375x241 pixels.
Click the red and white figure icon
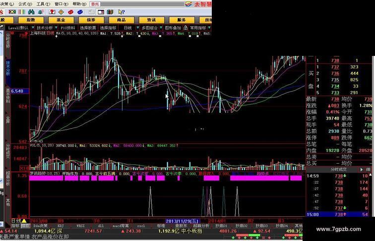click(x=52, y=12)
